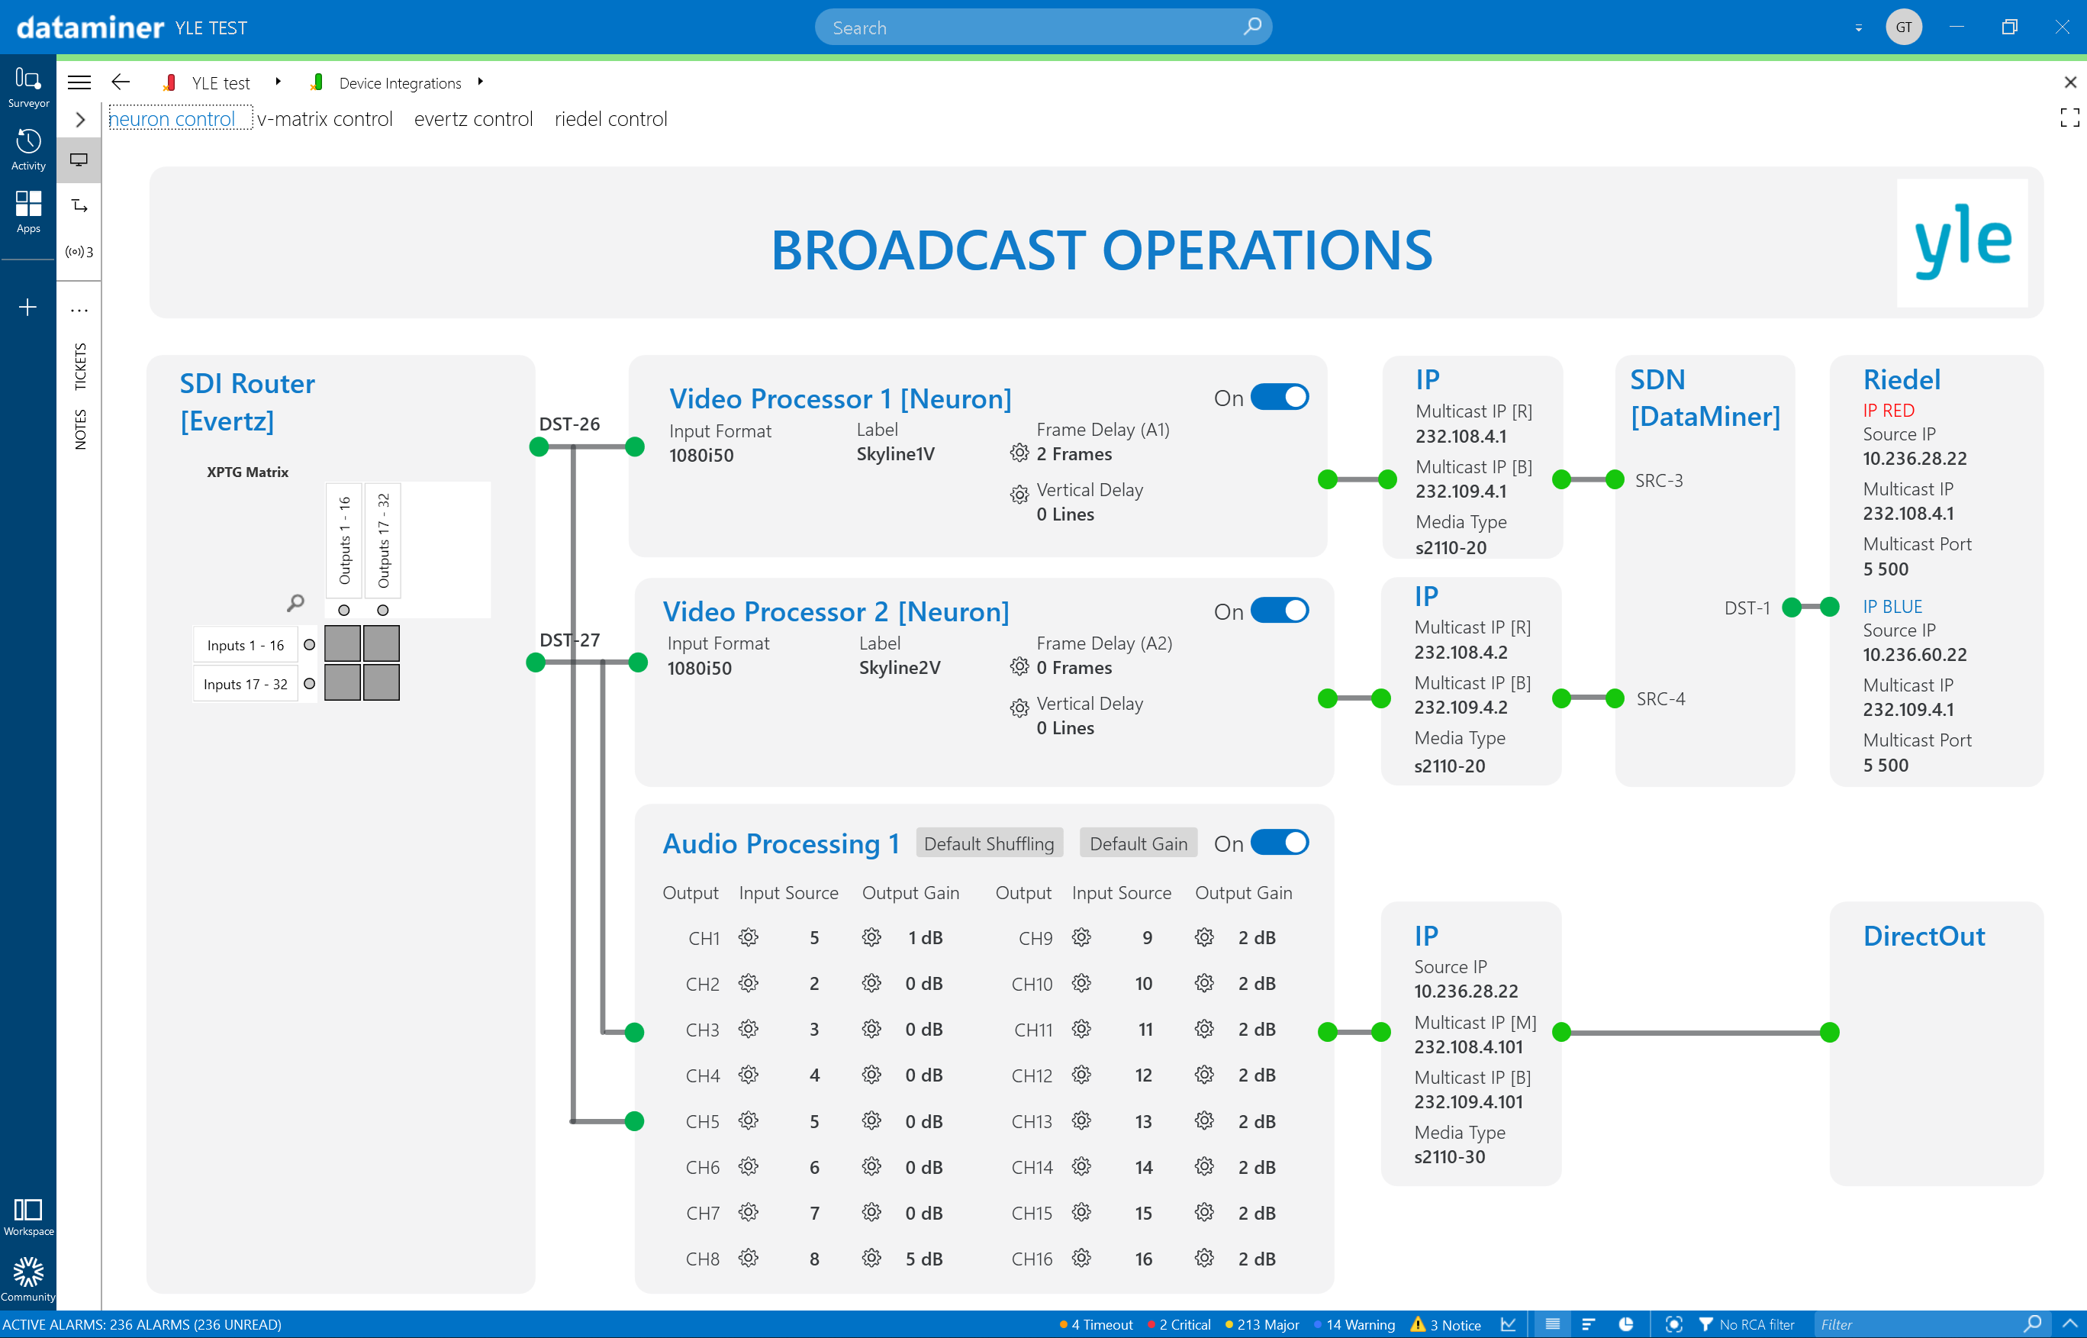
Task: Switch alarm console to bar chart view
Action: pyautogui.click(x=1589, y=1324)
